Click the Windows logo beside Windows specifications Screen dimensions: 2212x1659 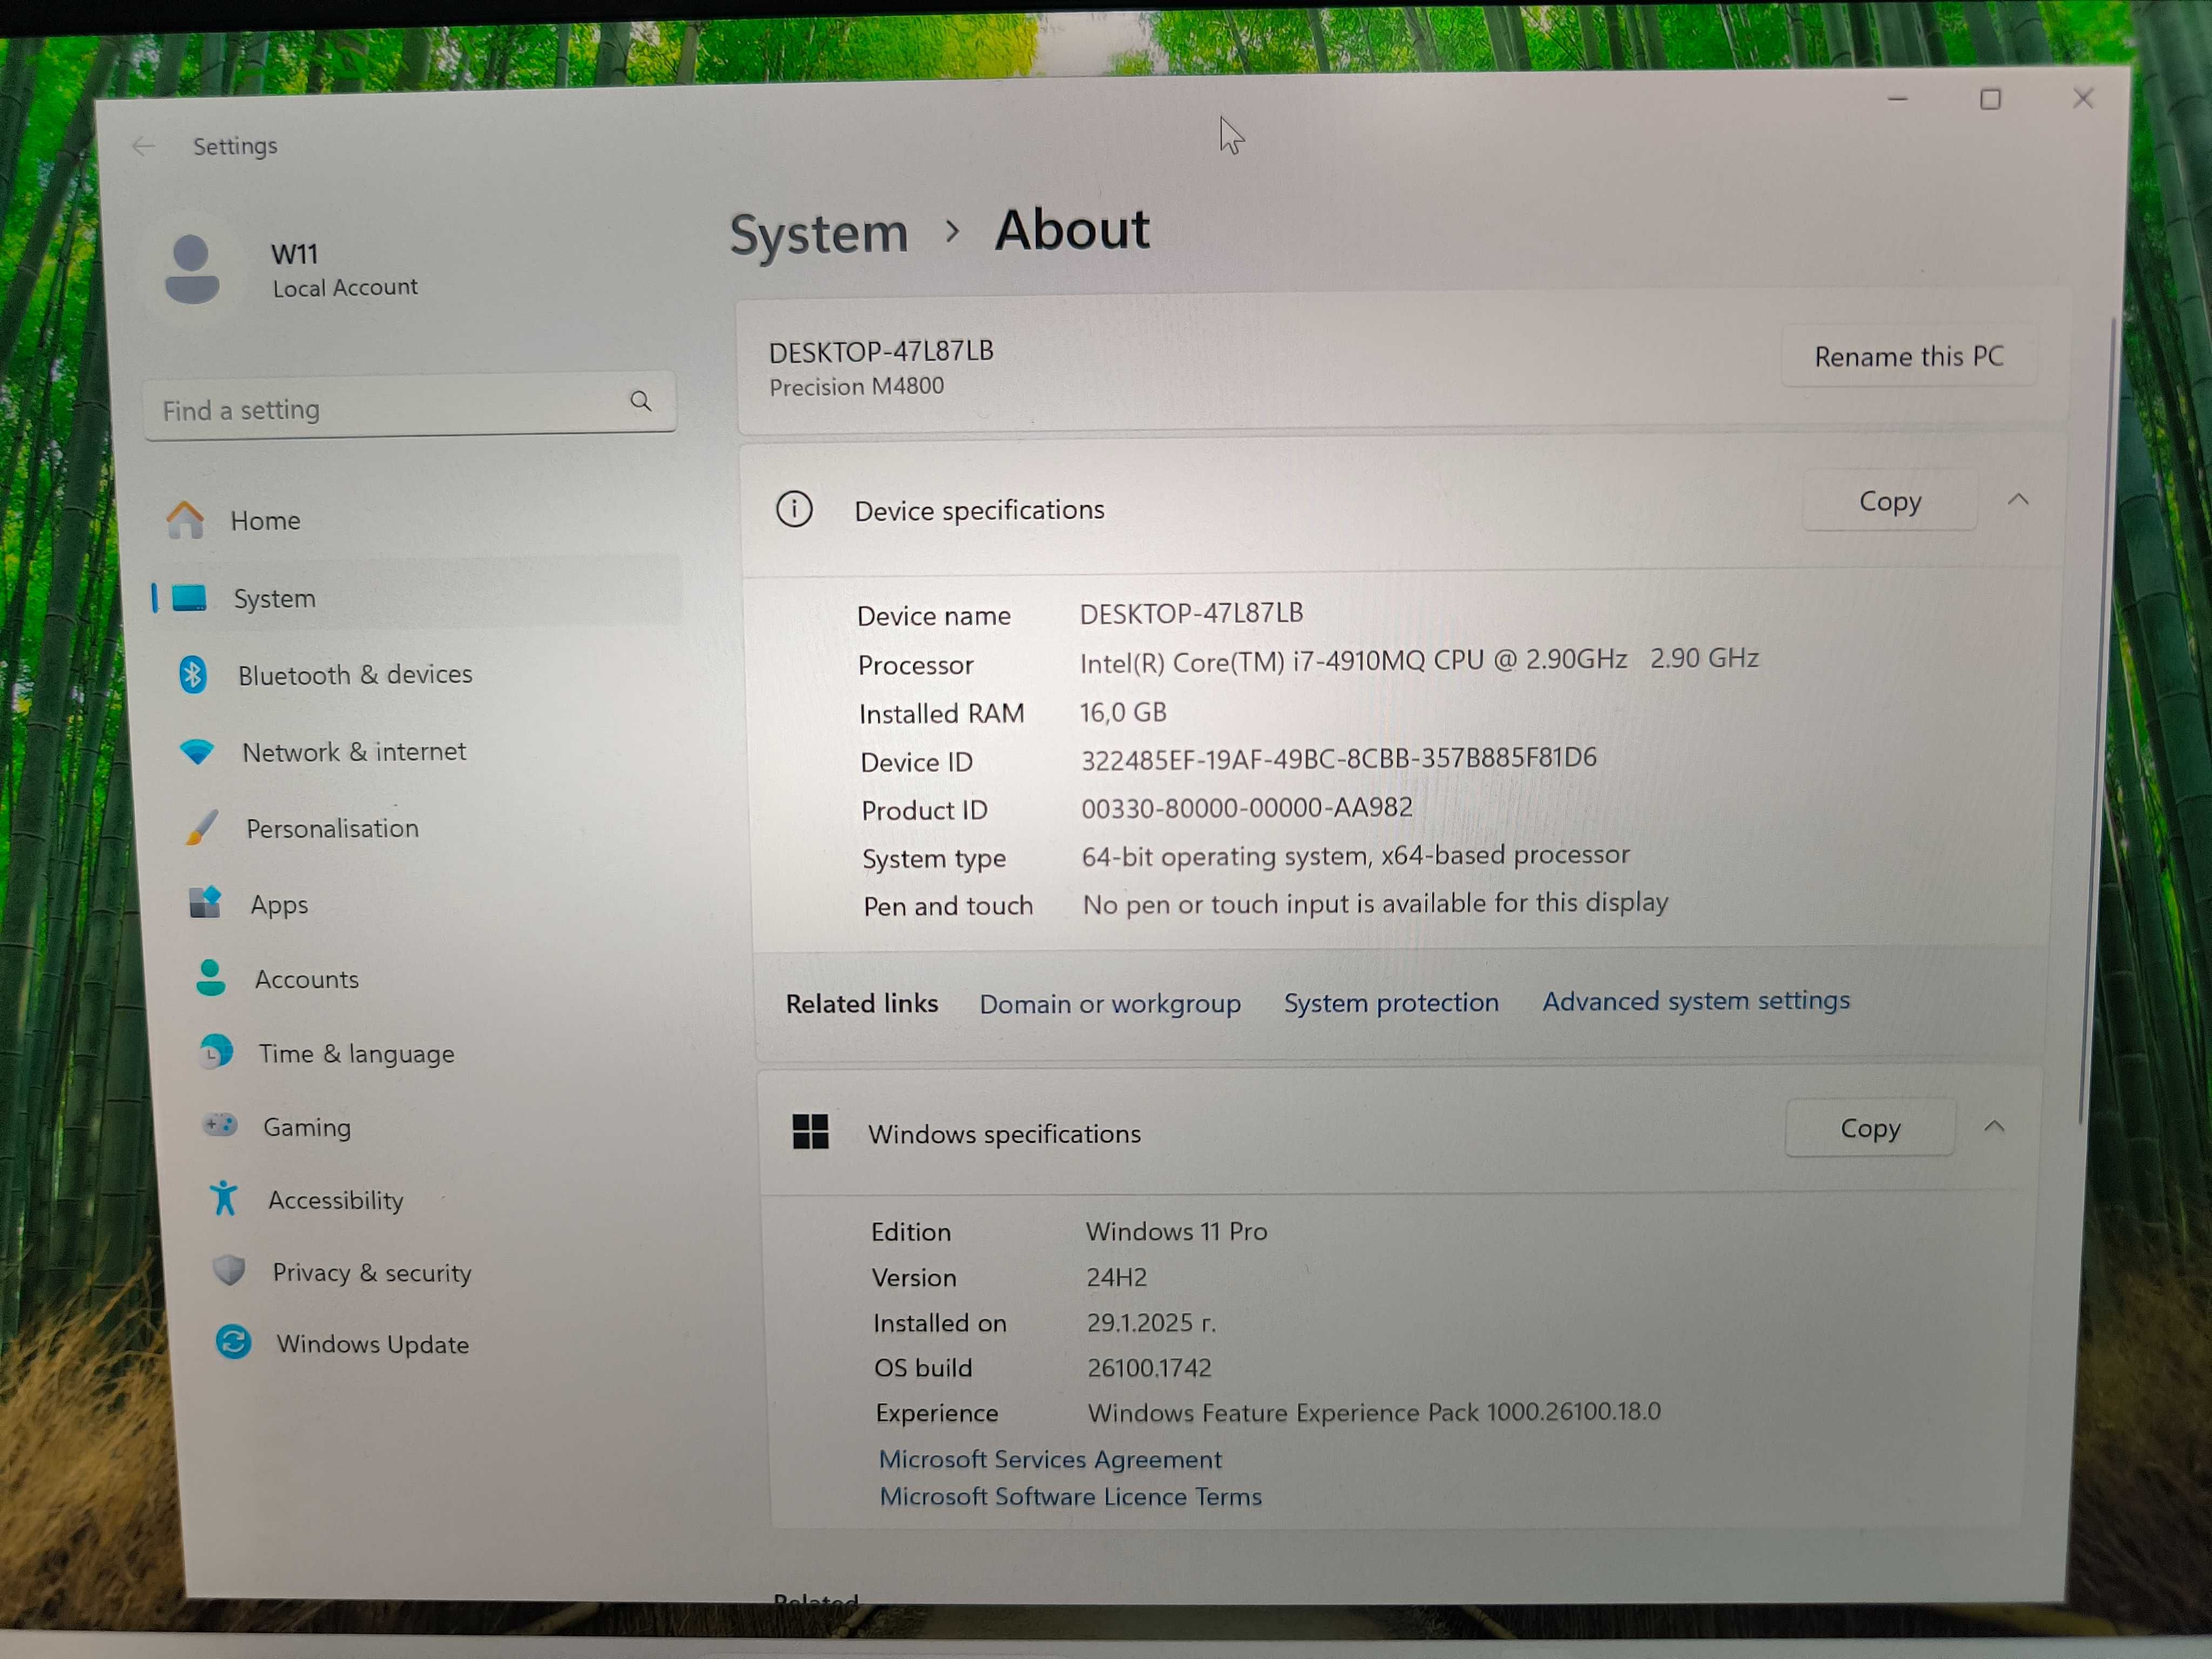(810, 1132)
